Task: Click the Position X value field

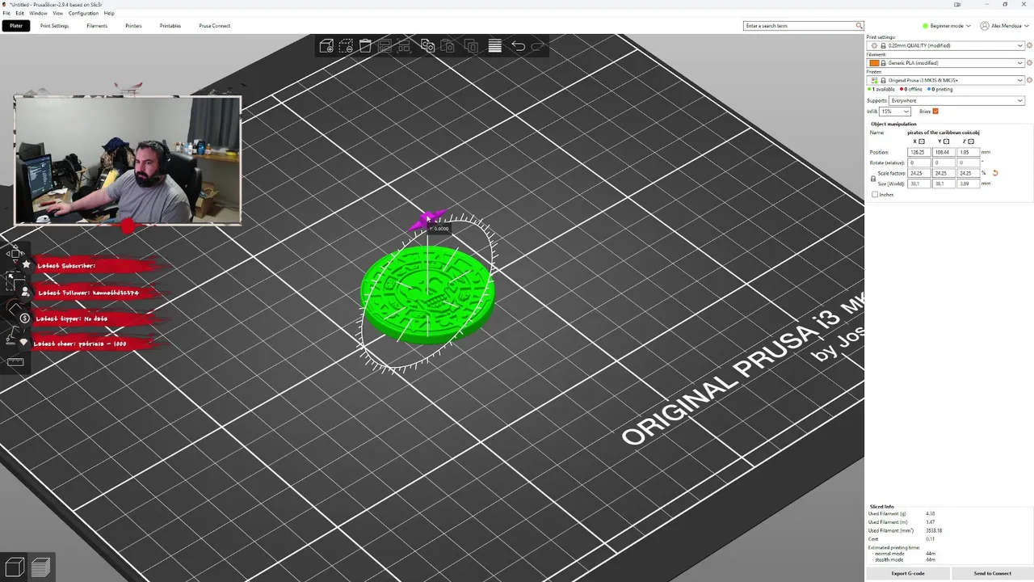Action: coord(919,152)
